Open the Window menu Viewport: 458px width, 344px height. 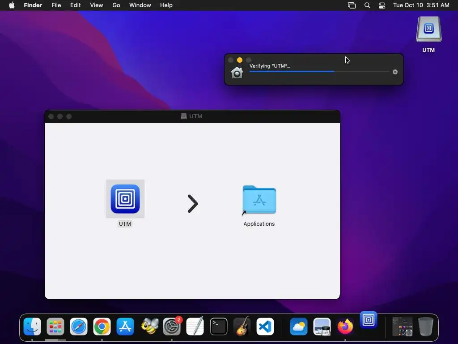140,5
